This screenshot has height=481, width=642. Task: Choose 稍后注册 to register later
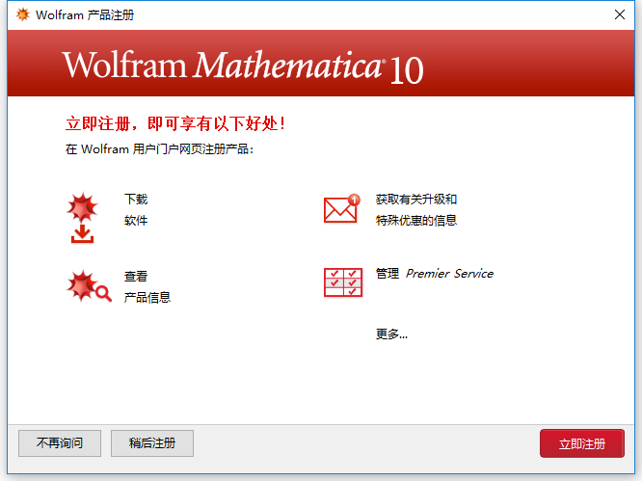coord(152,443)
